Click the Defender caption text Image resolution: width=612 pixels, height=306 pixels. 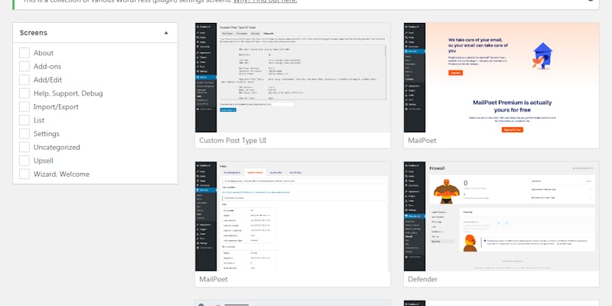pyautogui.click(x=423, y=279)
